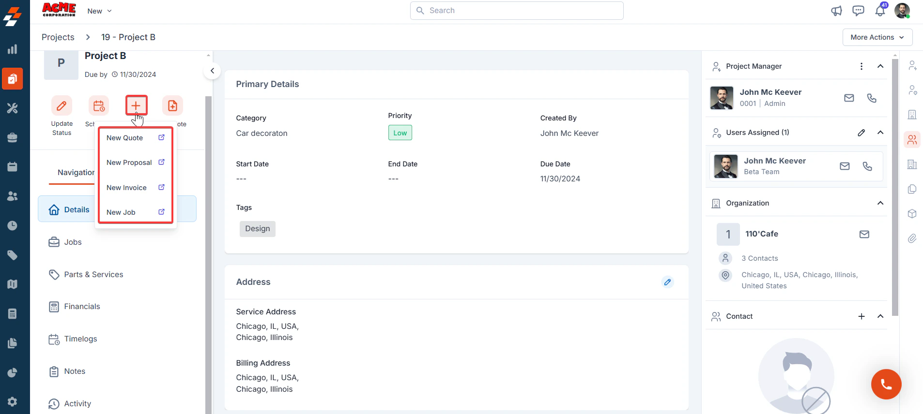Screen dimensions: 923x414
Task: Open the chat messages icon
Action: (x=858, y=11)
